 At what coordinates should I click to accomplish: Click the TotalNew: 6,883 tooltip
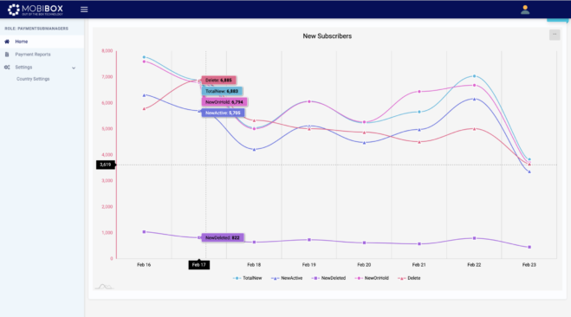222,91
